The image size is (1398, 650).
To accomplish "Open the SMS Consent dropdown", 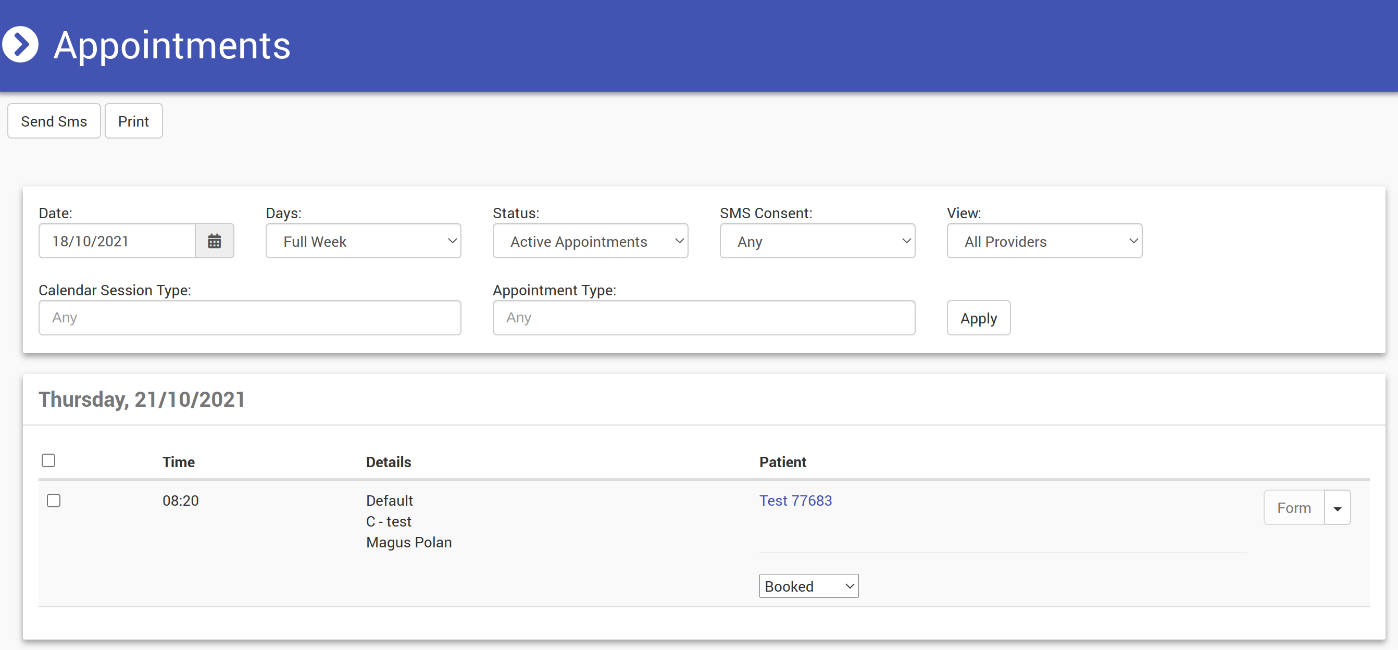I will (x=817, y=241).
